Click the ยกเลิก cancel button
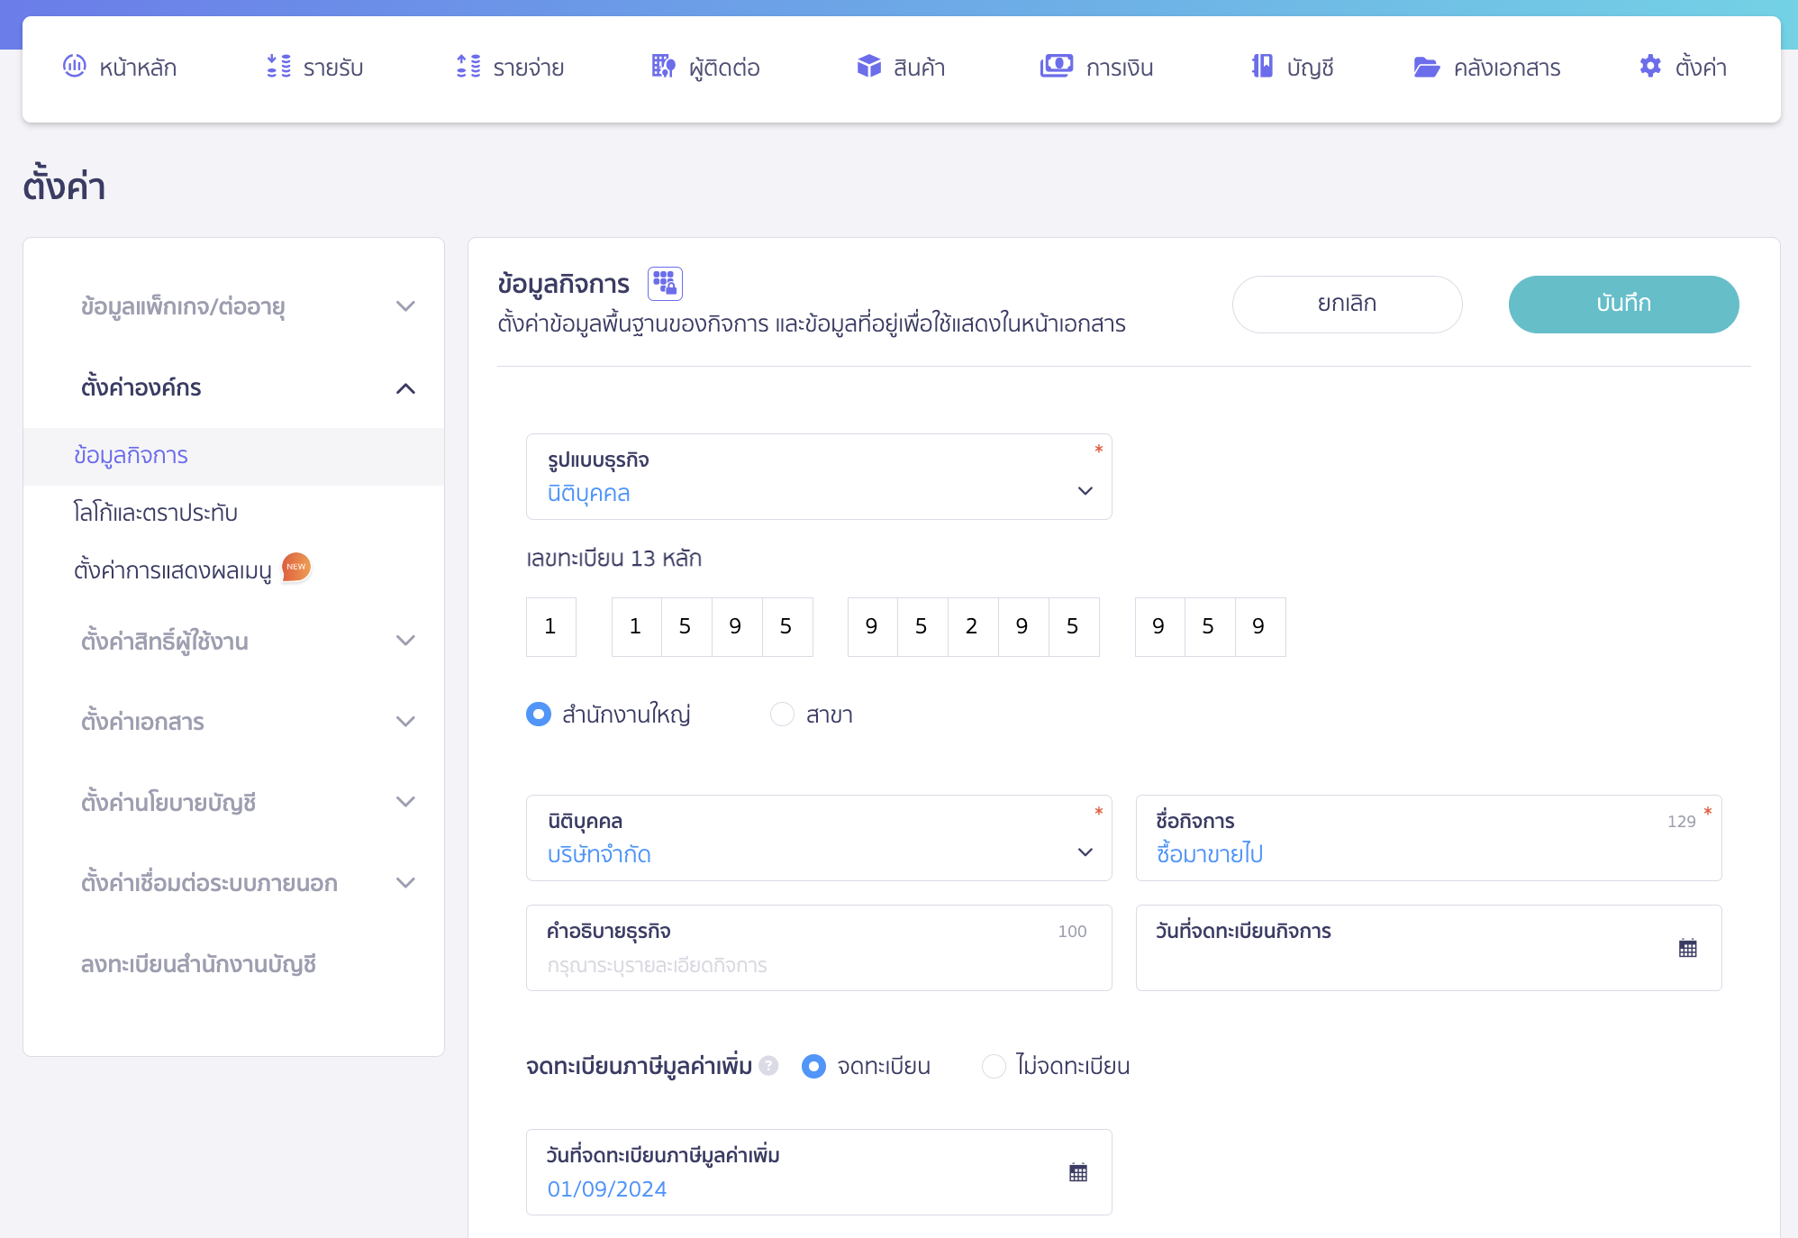The width and height of the screenshot is (1798, 1238). (x=1347, y=304)
